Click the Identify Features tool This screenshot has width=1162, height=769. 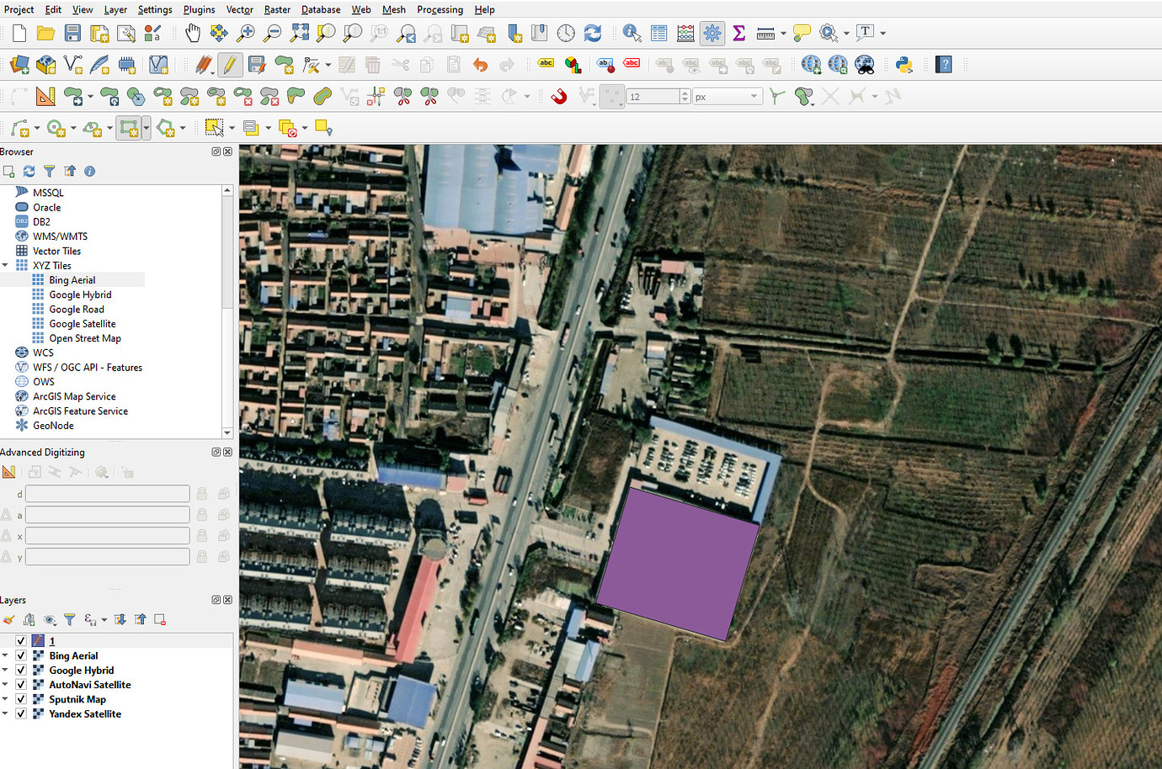[632, 33]
